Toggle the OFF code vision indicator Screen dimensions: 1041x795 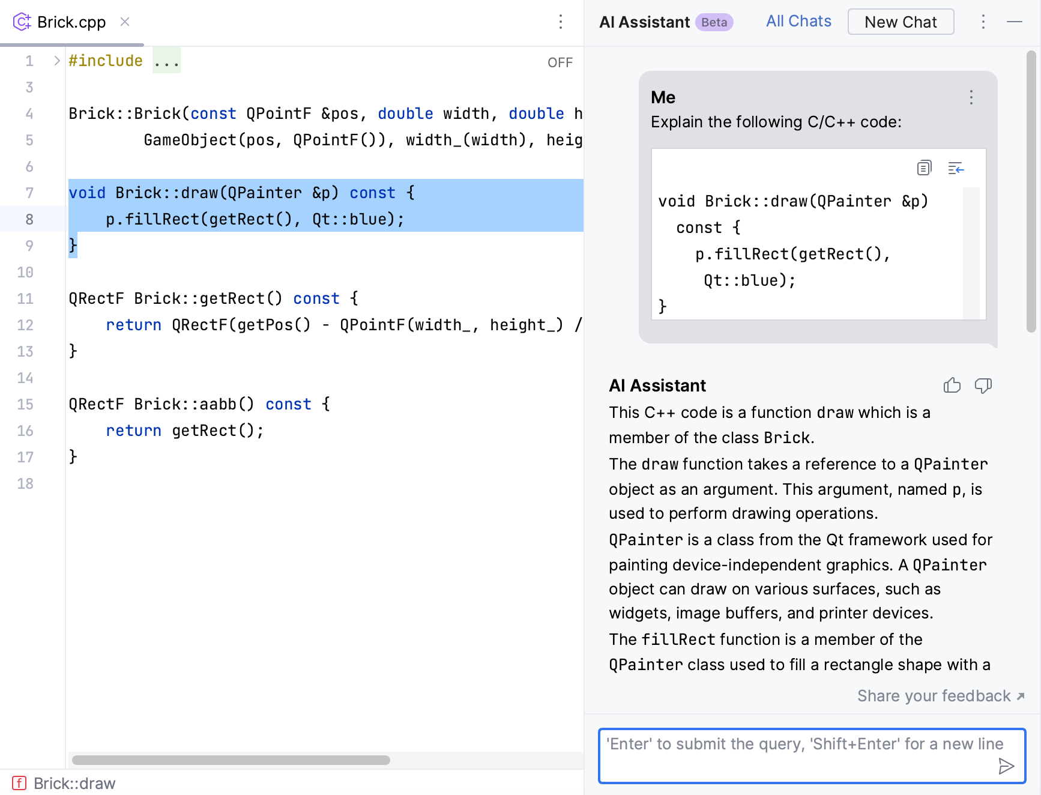(x=559, y=62)
